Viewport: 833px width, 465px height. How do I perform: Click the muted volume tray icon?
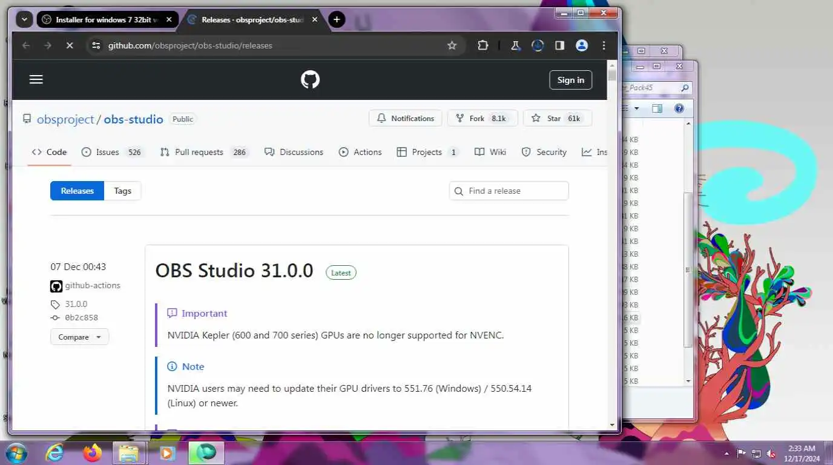pos(771,453)
